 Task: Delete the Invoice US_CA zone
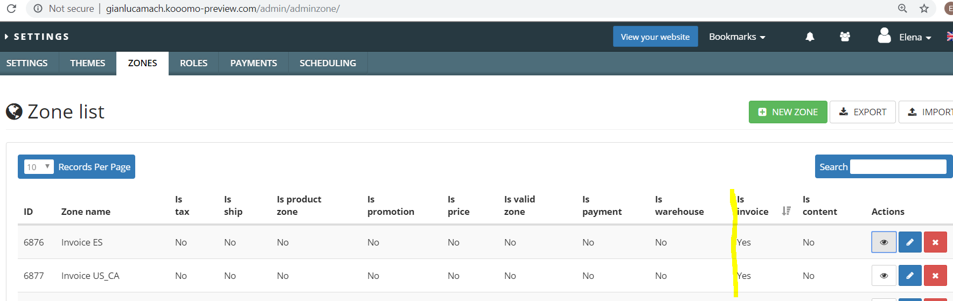(x=935, y=276)
